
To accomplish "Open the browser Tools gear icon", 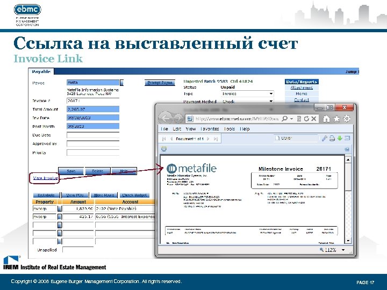I will pos(347,119).
